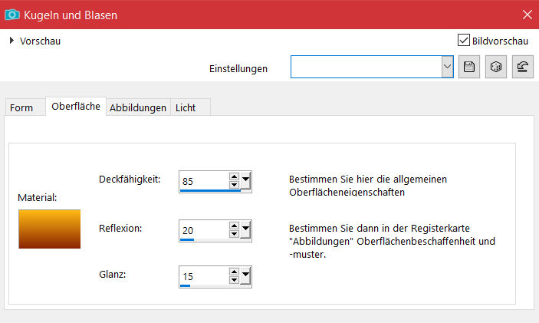Click the randomize parameters dice icon
The width and height of the screenshot is (539, 323).
coord(495,68)
